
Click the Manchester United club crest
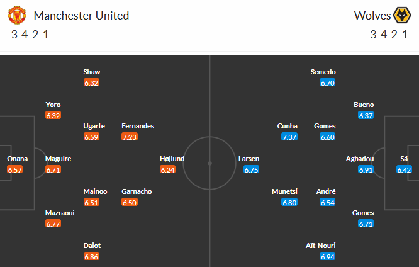point(19,15)
